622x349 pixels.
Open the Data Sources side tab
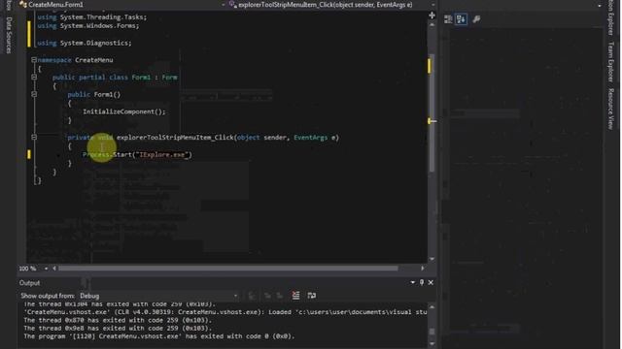[x=9, y=35]
